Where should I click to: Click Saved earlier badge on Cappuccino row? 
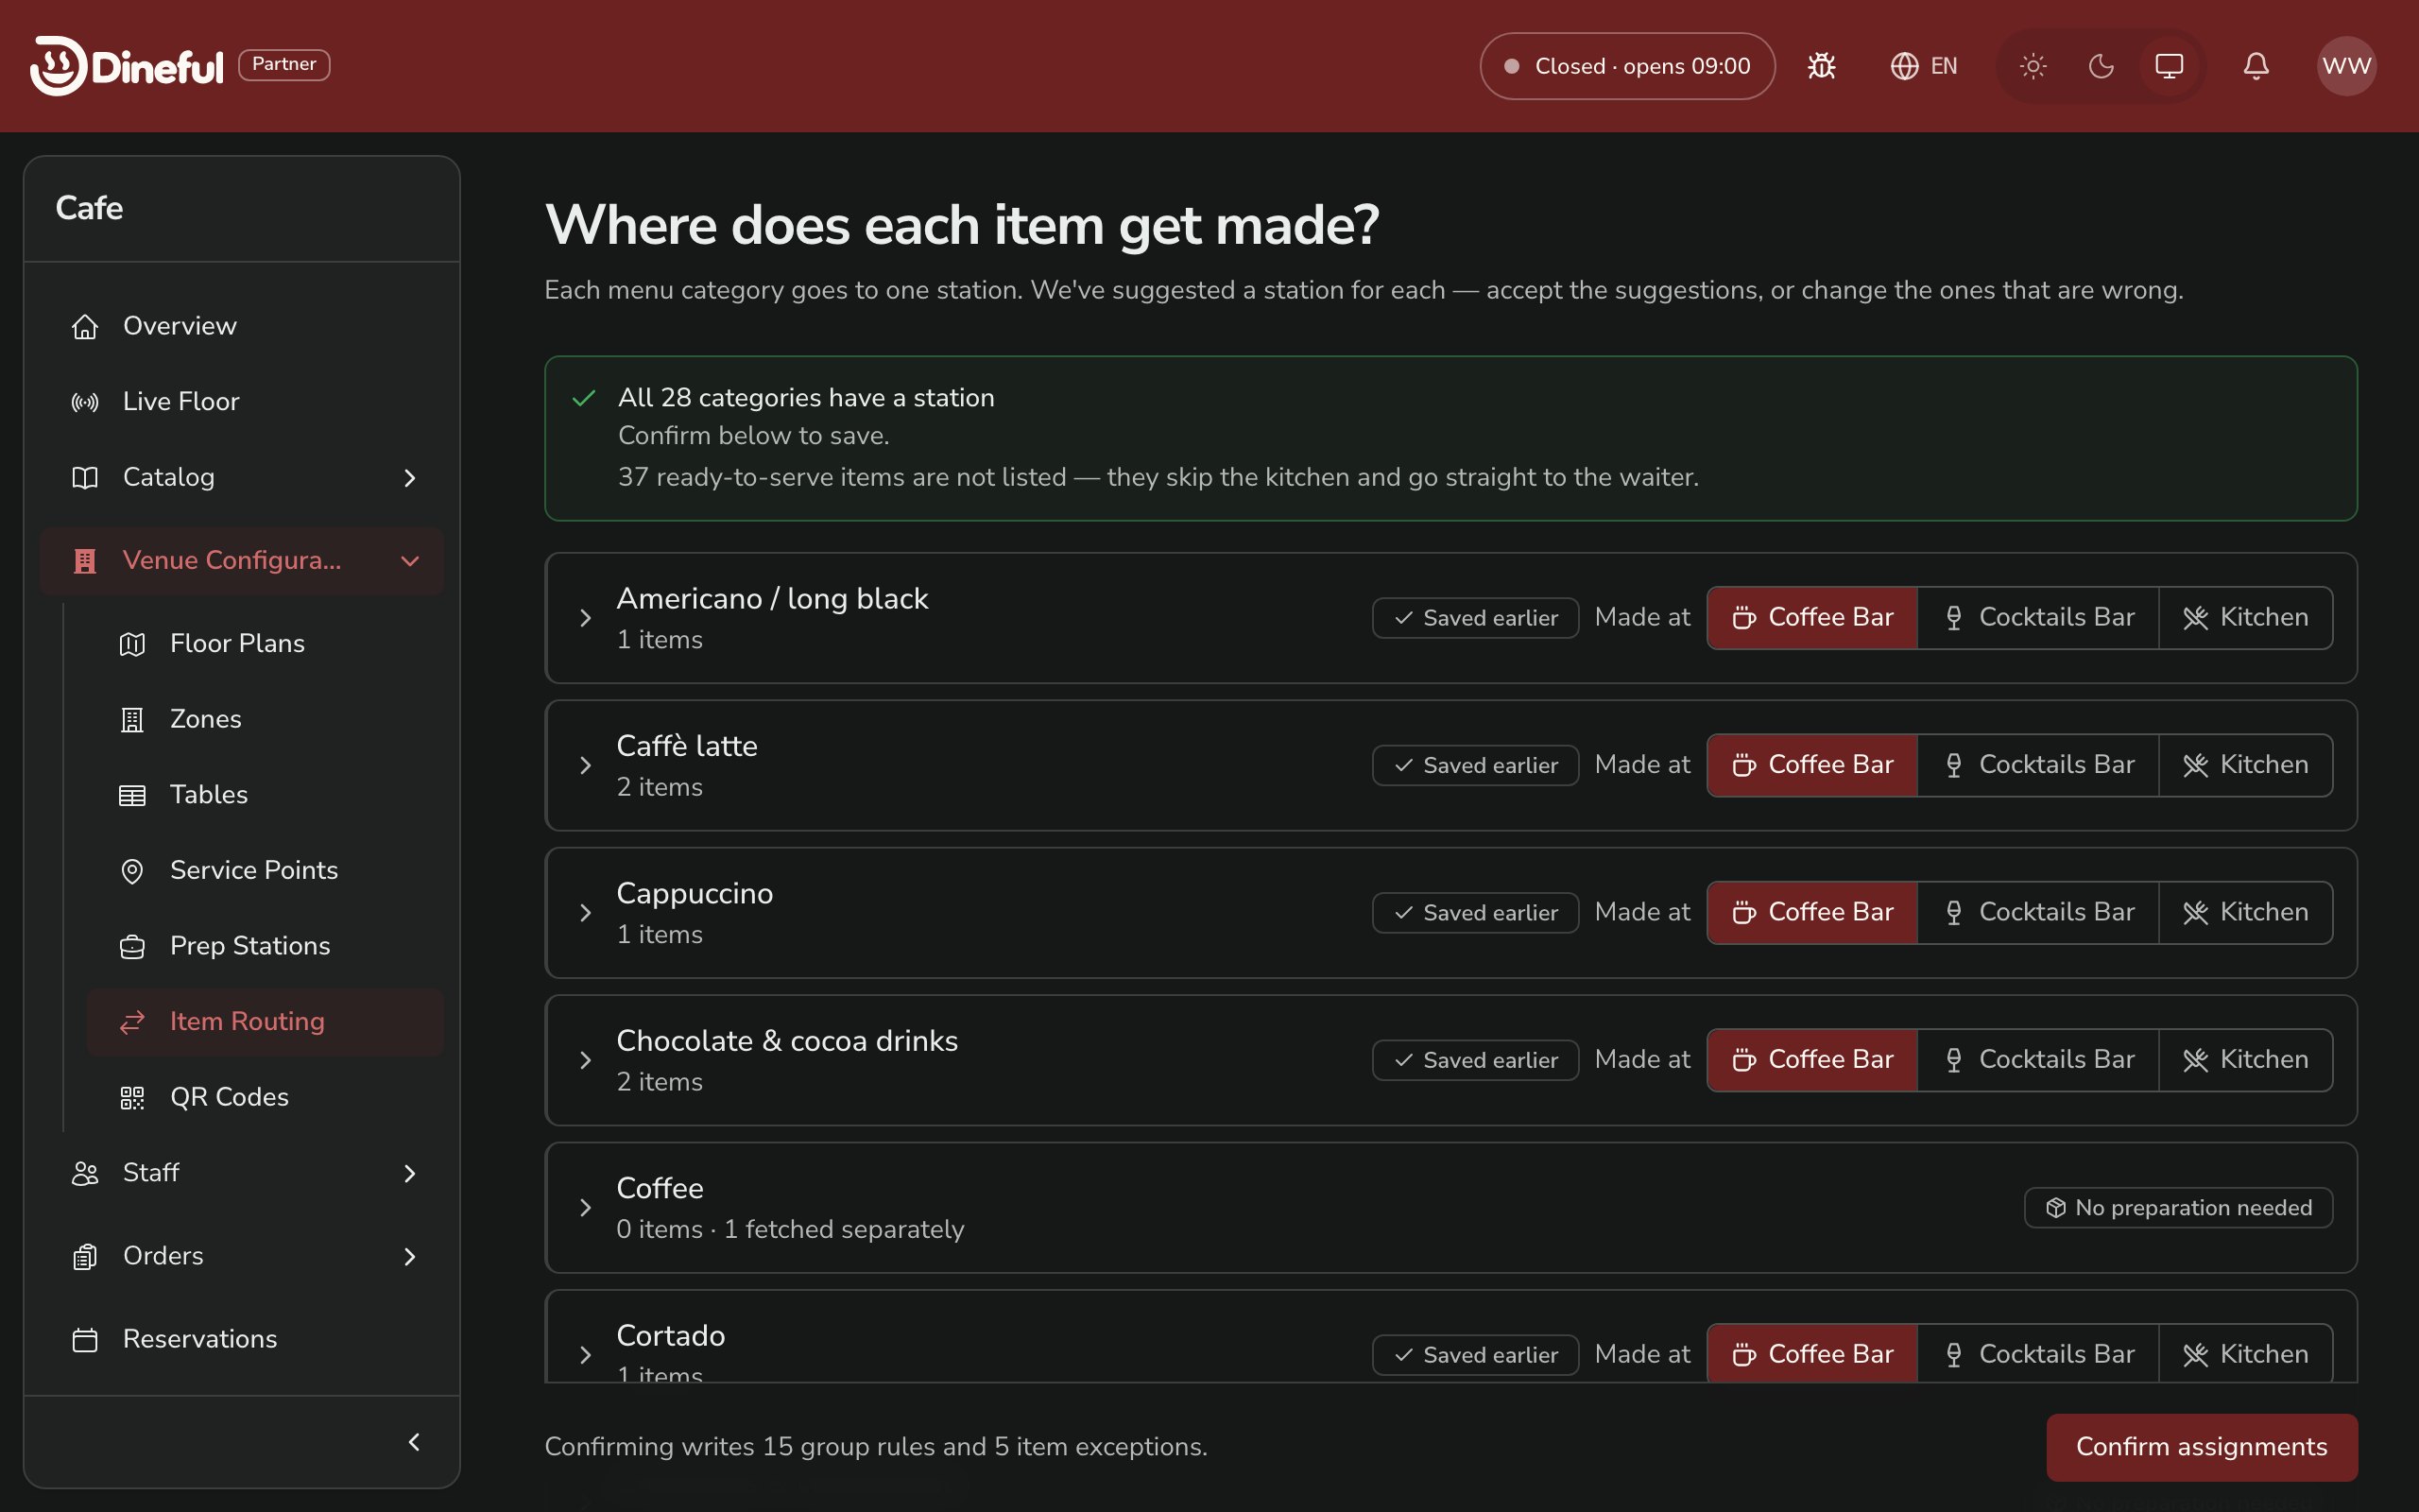click(x=1475, y=913)
